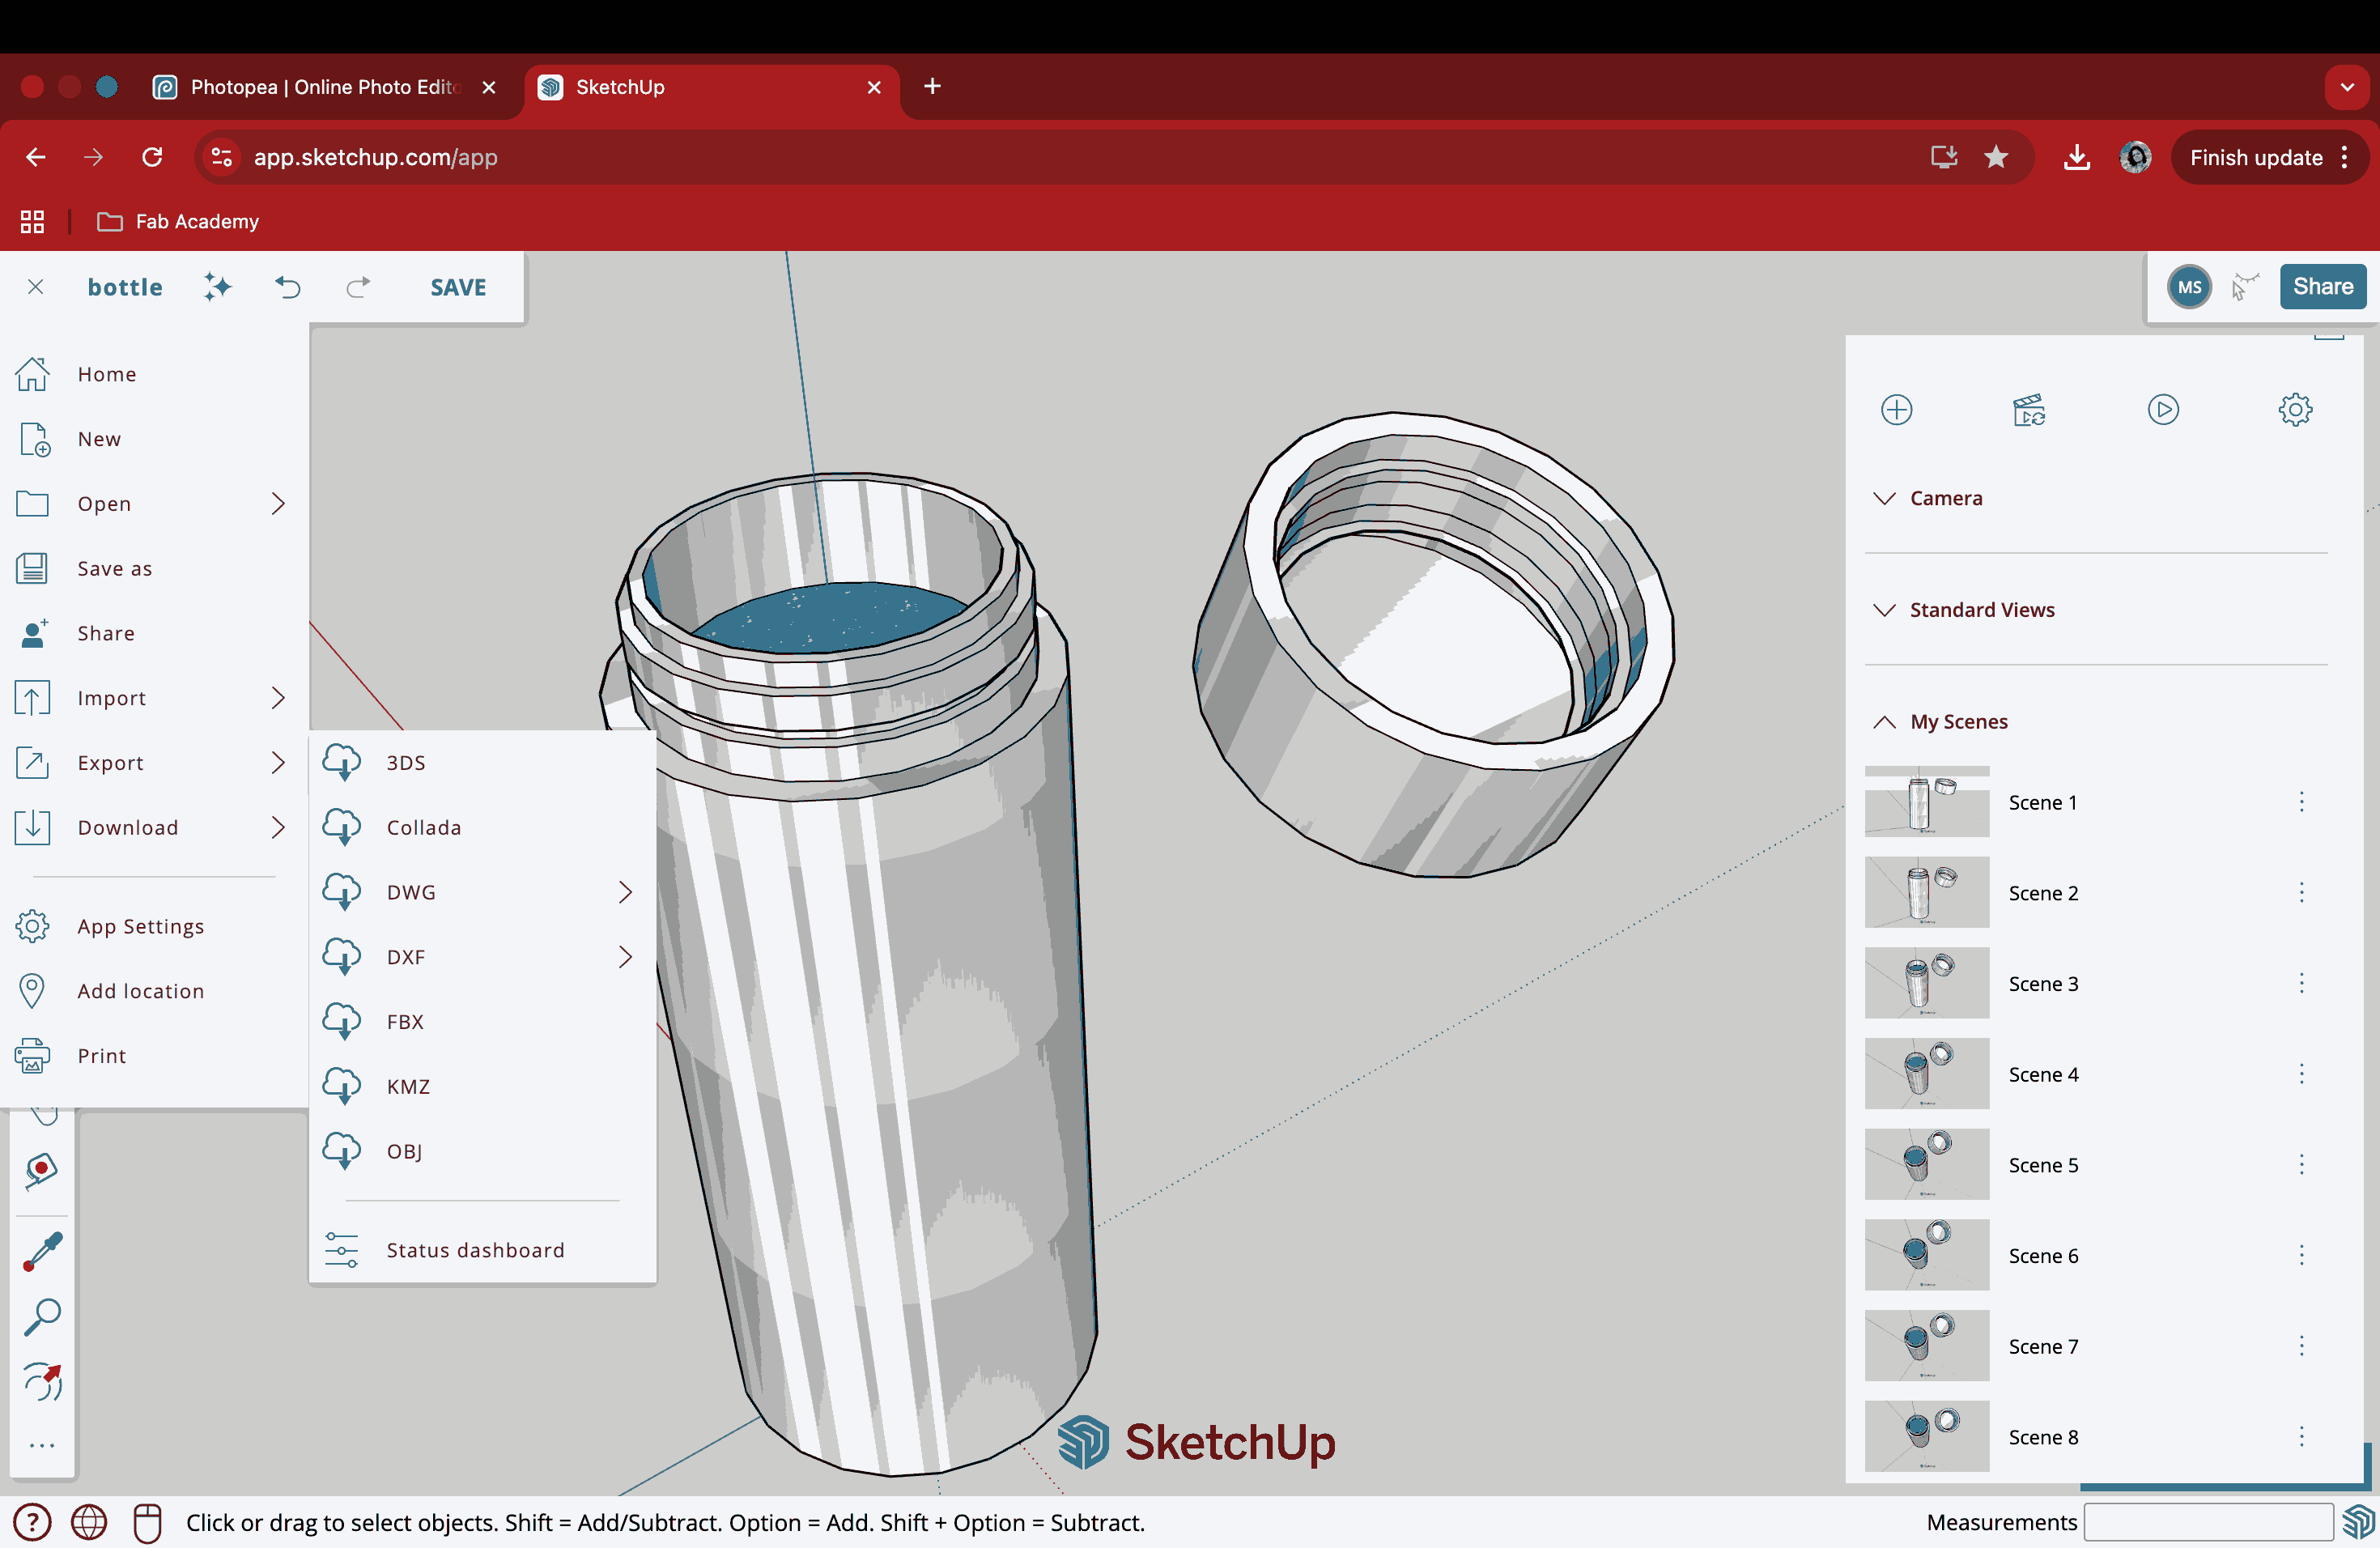Expand Standard Views section

point(1981,610)
